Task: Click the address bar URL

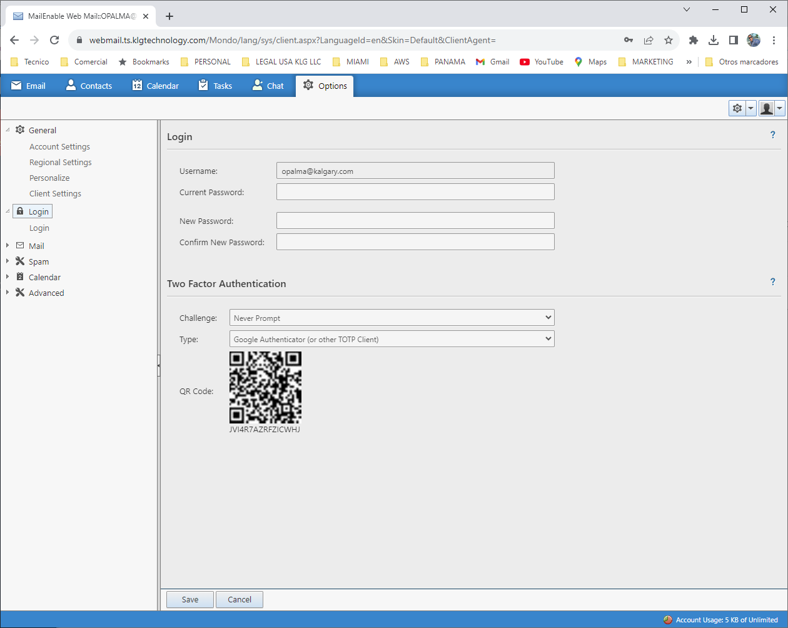Action: point(292,40)
